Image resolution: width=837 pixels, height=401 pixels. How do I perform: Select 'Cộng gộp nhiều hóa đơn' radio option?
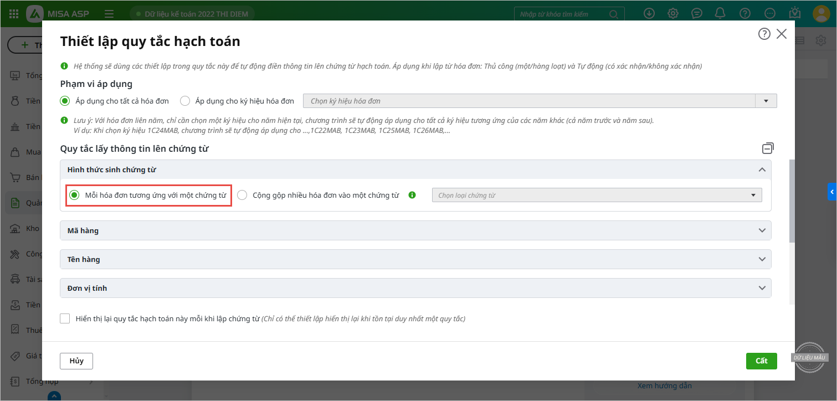coord(242,195)
